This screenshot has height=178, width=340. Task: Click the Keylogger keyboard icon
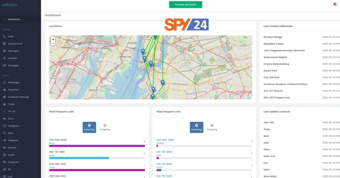(x=4, y=66)
